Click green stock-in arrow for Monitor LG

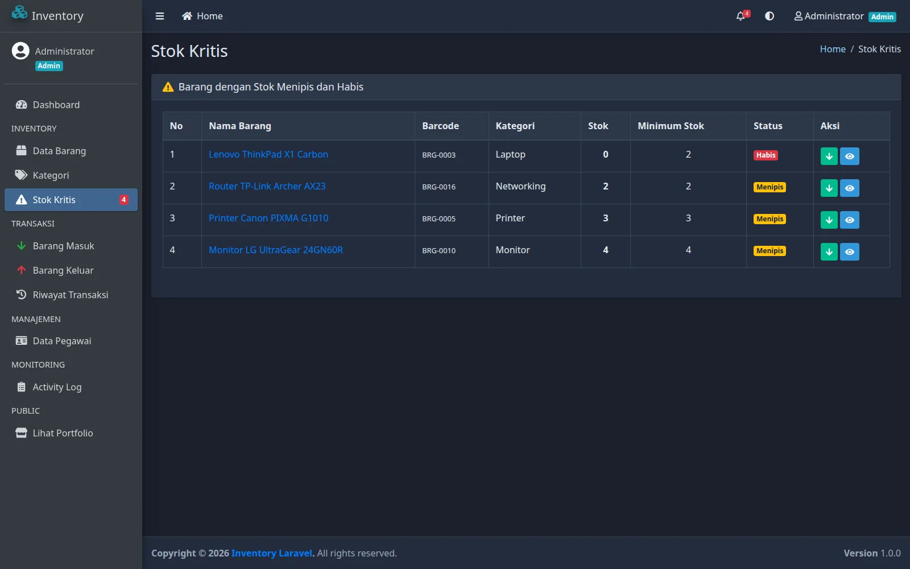829,251
